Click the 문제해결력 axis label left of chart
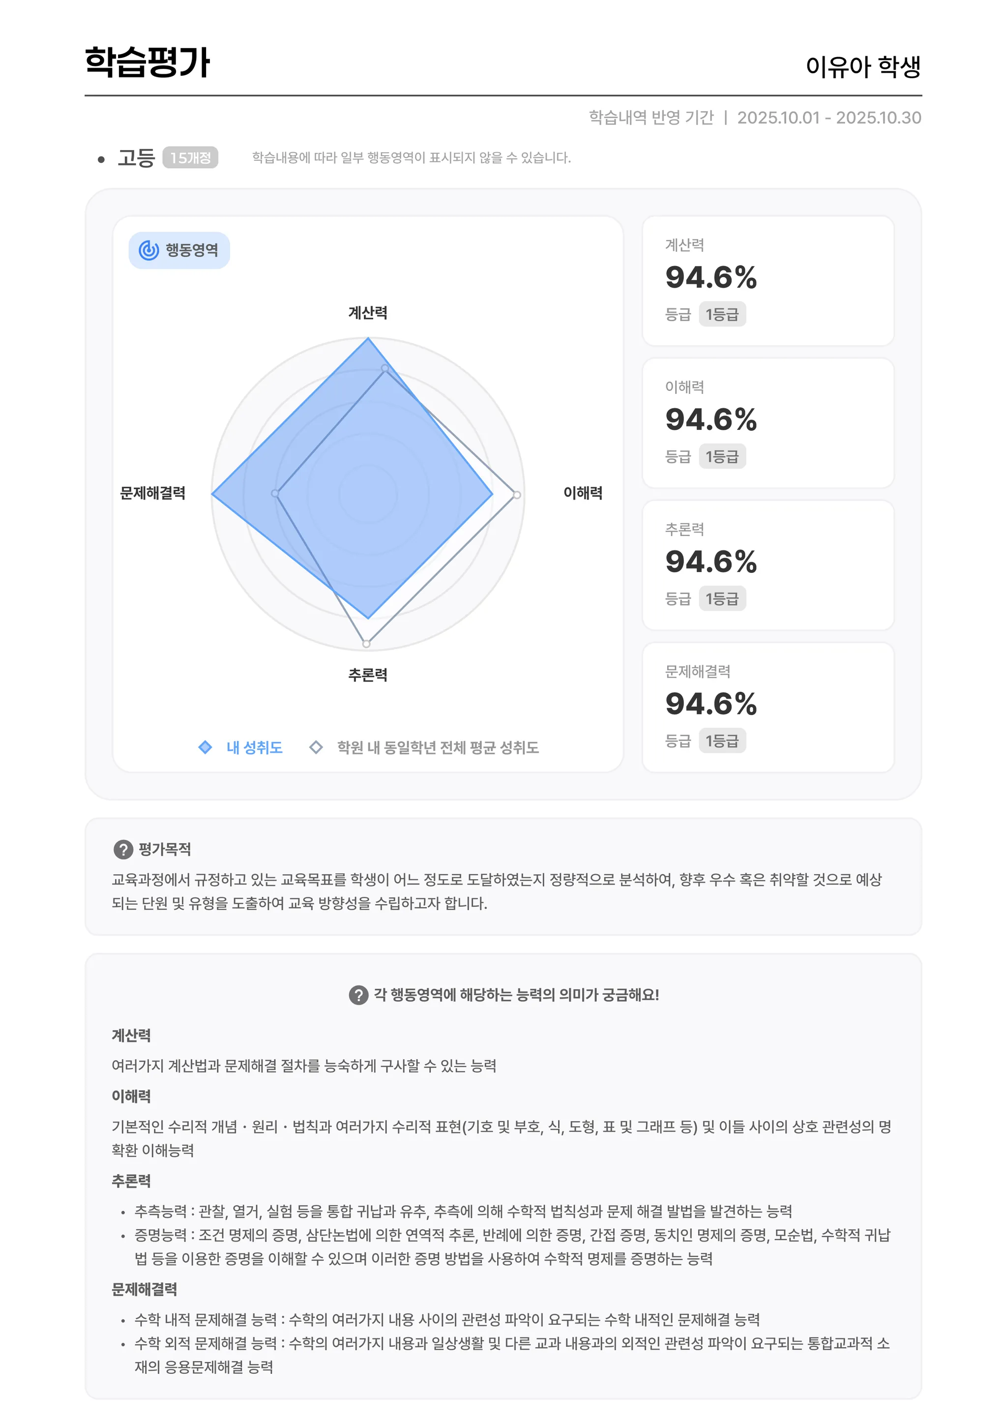The height and width of the screenshot is (1425, 1007). point(152,493)
